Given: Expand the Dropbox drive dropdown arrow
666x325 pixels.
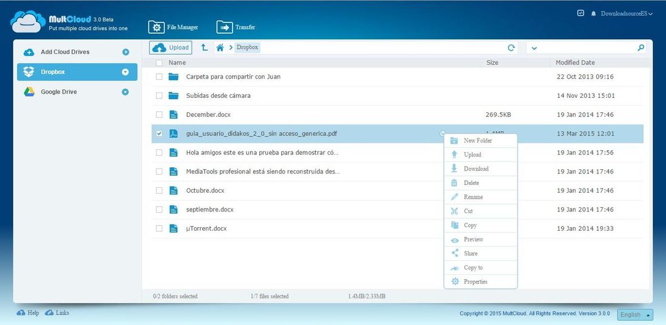Looking at the screenshot, I should click(125, 72).
